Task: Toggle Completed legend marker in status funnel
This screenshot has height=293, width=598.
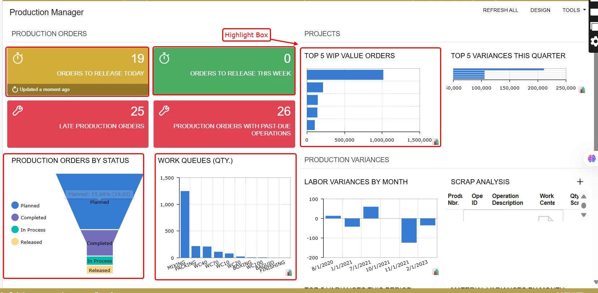Action: [x=15, y=217]
